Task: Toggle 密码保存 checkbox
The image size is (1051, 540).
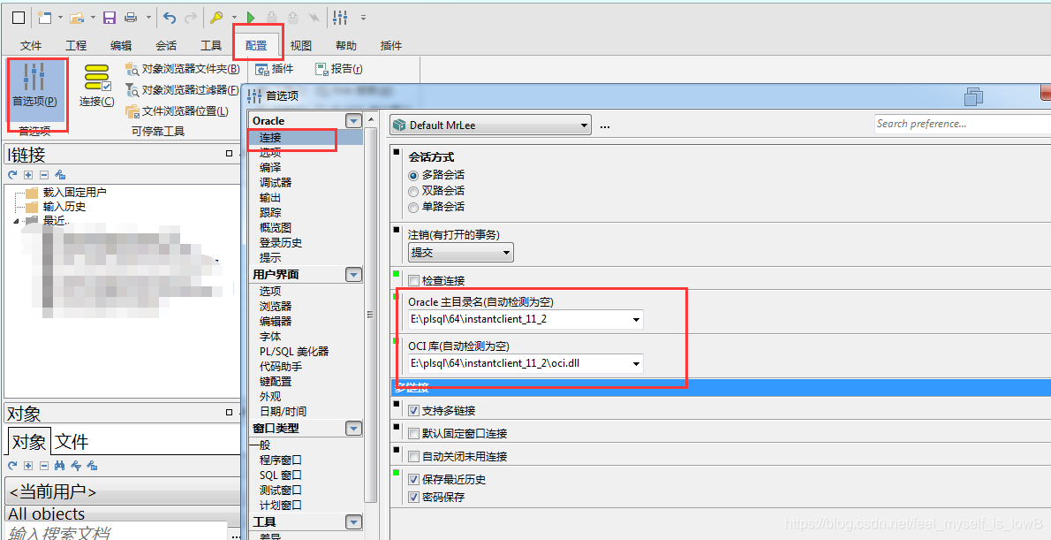Action: click(413, 498)
